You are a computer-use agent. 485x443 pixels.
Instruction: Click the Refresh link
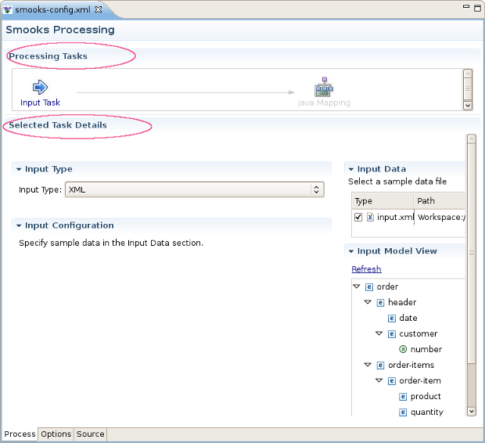(366, 269)
